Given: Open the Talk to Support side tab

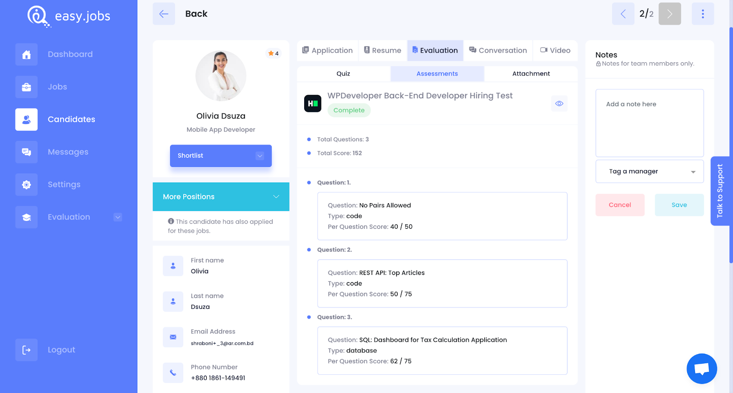Looking at the screenshot, I should (x=720, y=191).
